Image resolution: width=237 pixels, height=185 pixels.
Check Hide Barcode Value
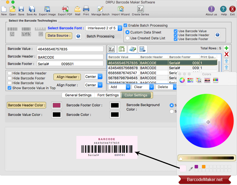(9, 83)
